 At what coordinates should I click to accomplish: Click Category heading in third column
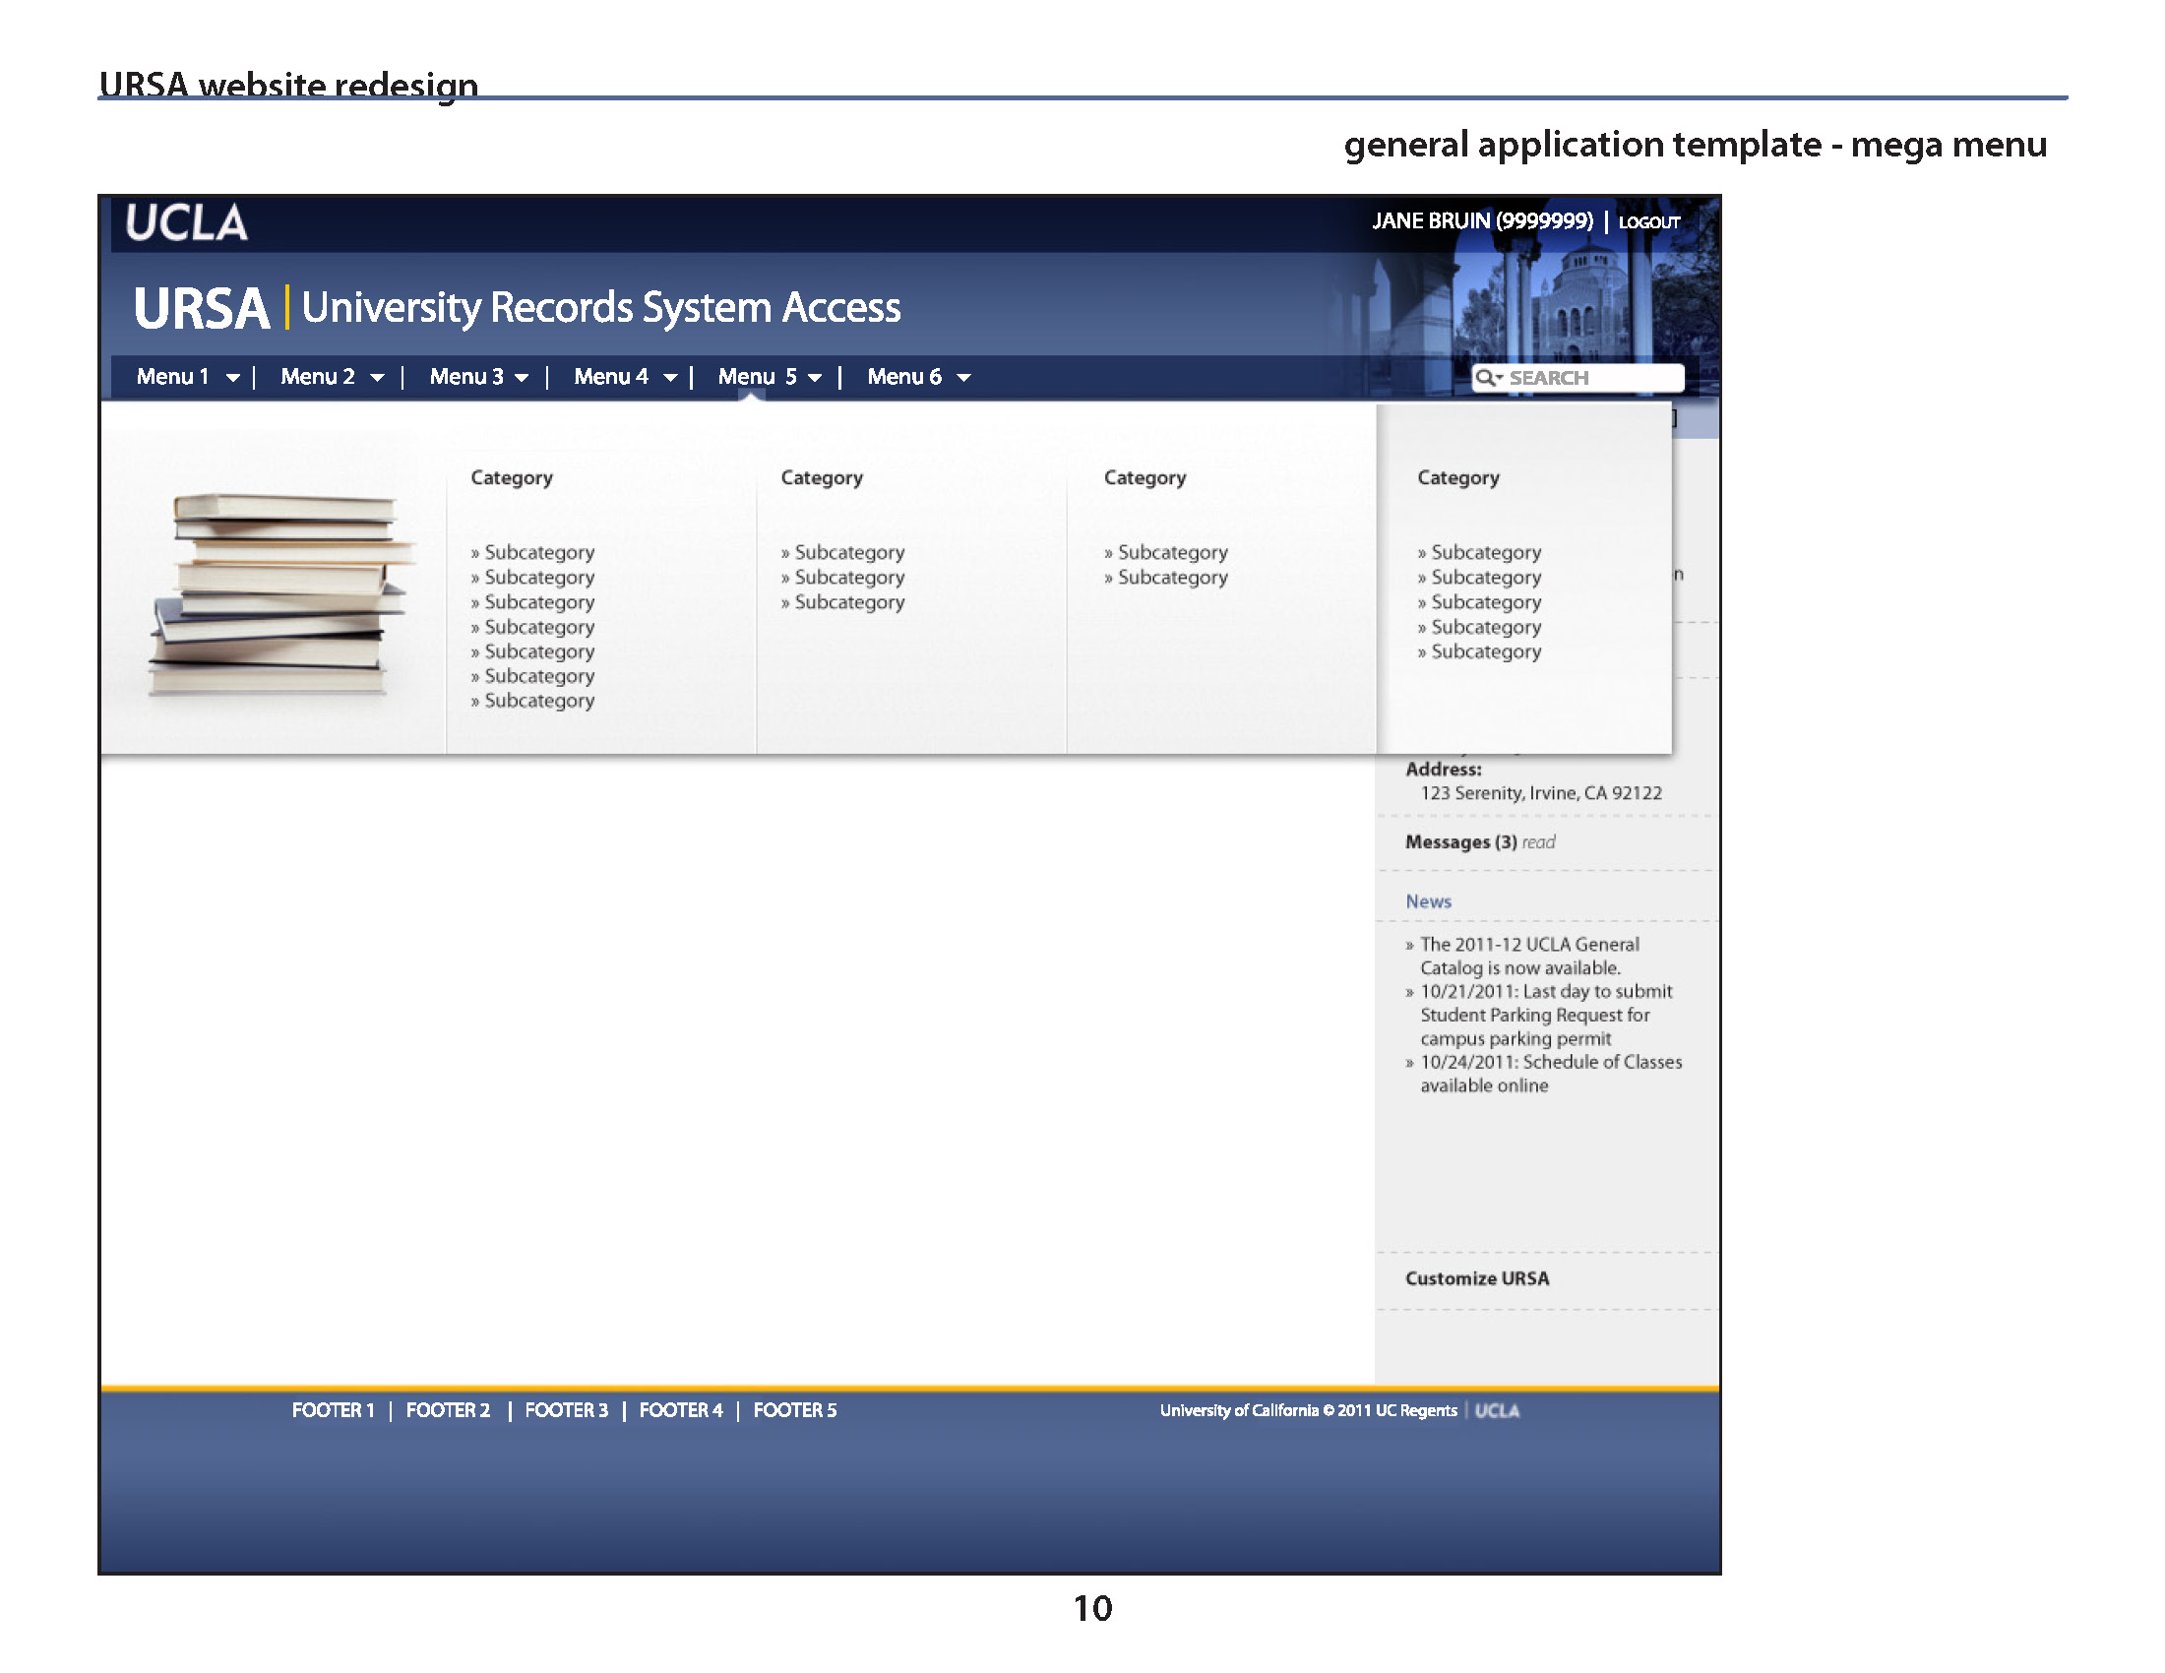click(x=1144, y=477)
